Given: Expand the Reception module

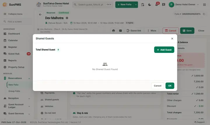Looking at the screenshot, I should pos(29,99).
